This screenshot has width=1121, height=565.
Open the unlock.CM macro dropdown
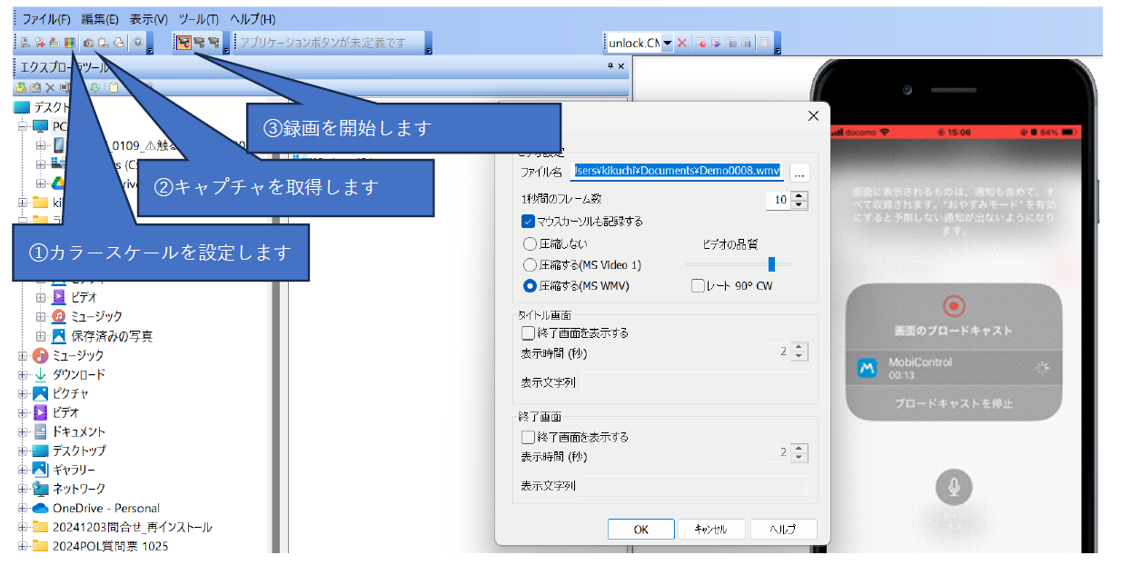click(667, 43)
